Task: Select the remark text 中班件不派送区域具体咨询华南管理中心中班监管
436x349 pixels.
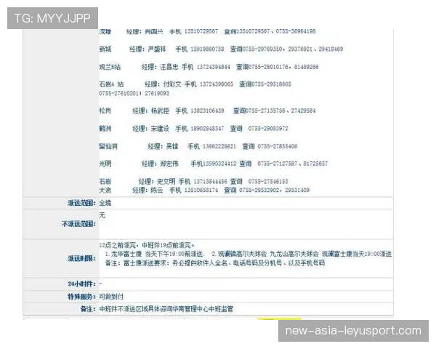Action: 166,309
